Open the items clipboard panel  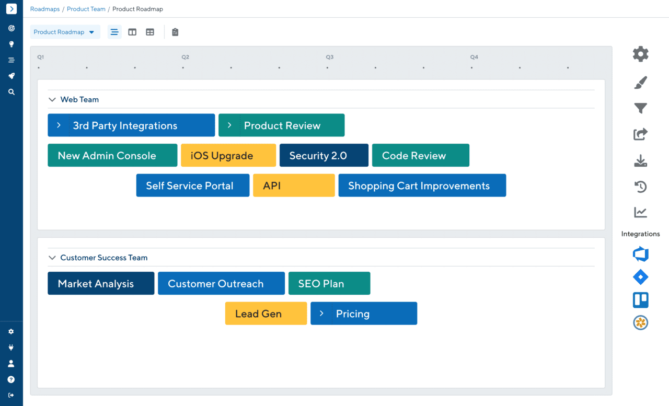pyautogui.click(x=175, y=32)
